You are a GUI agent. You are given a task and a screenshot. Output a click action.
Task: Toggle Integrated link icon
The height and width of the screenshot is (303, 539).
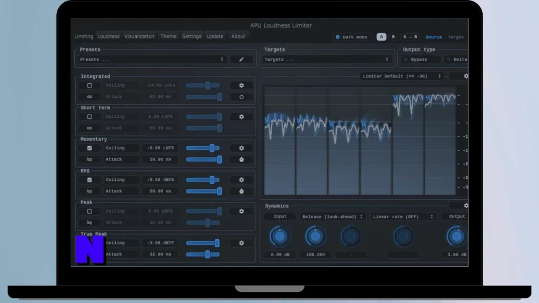click(89, 97)
